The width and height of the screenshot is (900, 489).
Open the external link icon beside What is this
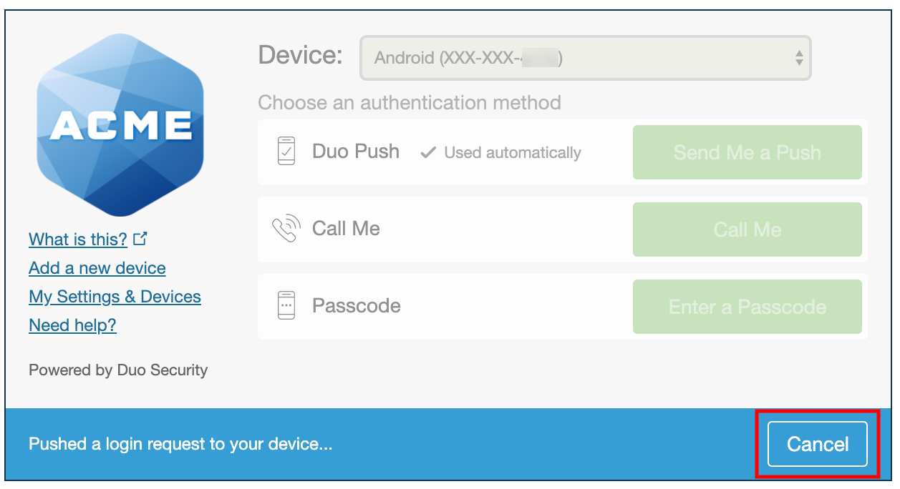pyautogui.click(x=140, y=238)
